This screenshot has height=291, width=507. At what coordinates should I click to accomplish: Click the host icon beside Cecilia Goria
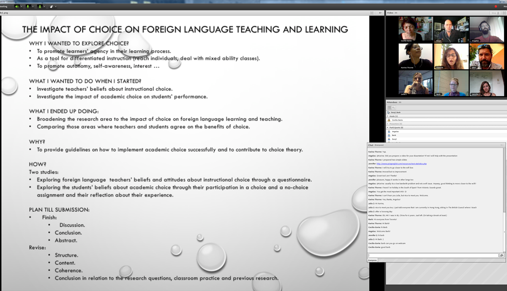389,120
